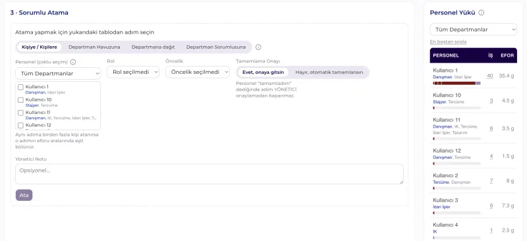This screenshot has height=241, width=527.
Task: Click 'En boştan sırala' link
Action: tap(448, 42)
